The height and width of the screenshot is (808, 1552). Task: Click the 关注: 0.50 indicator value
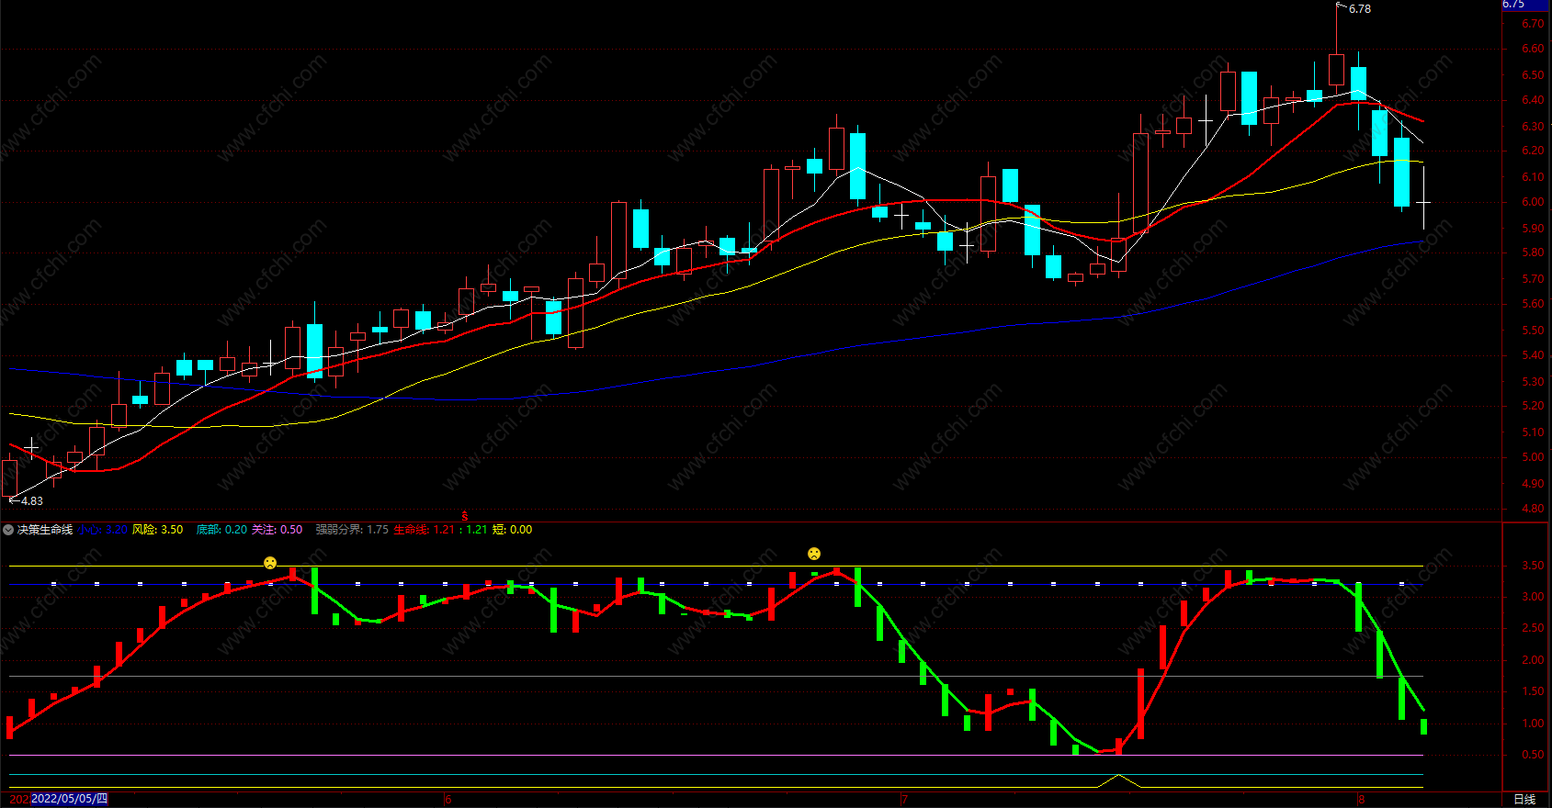pos(278,530)
